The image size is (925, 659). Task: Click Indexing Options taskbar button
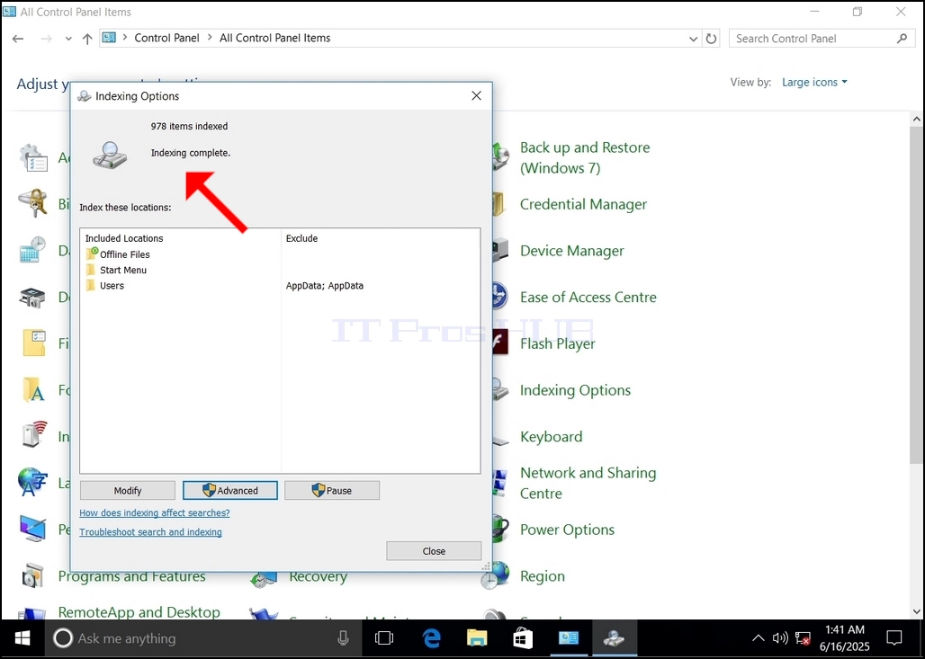(x=614, y=637)
